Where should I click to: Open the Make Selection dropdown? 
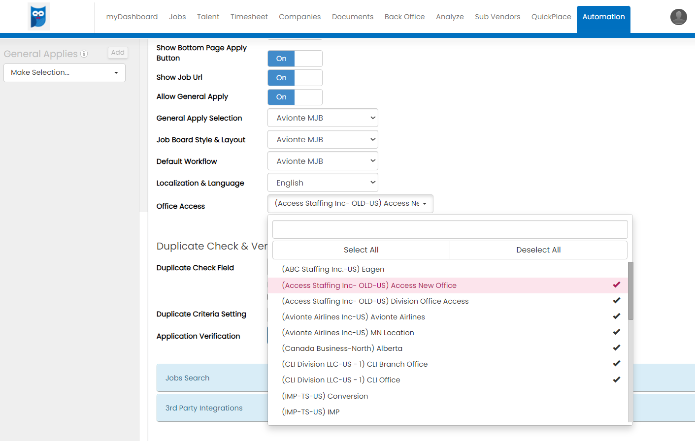tap(65, 73)
